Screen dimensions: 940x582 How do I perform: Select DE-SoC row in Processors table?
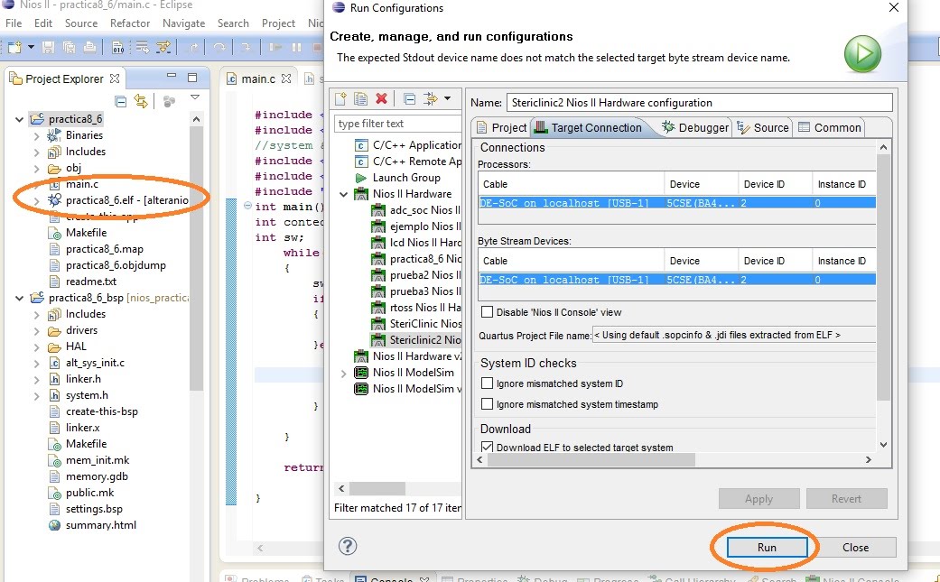click(677, 203)
